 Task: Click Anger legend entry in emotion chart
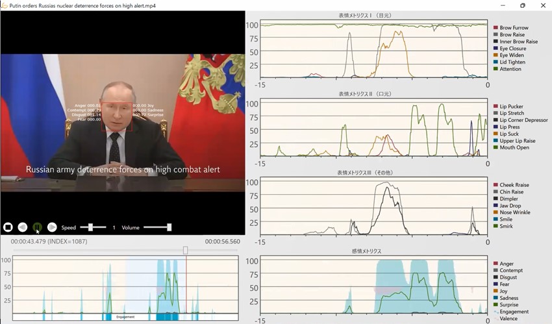pos(503,264)
